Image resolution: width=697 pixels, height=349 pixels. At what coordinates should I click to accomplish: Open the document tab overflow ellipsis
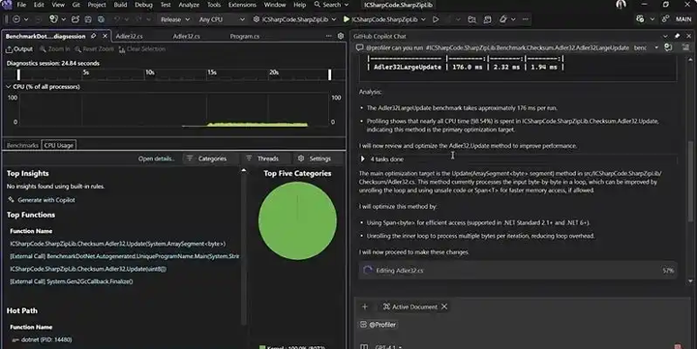(x=328, y=36)
